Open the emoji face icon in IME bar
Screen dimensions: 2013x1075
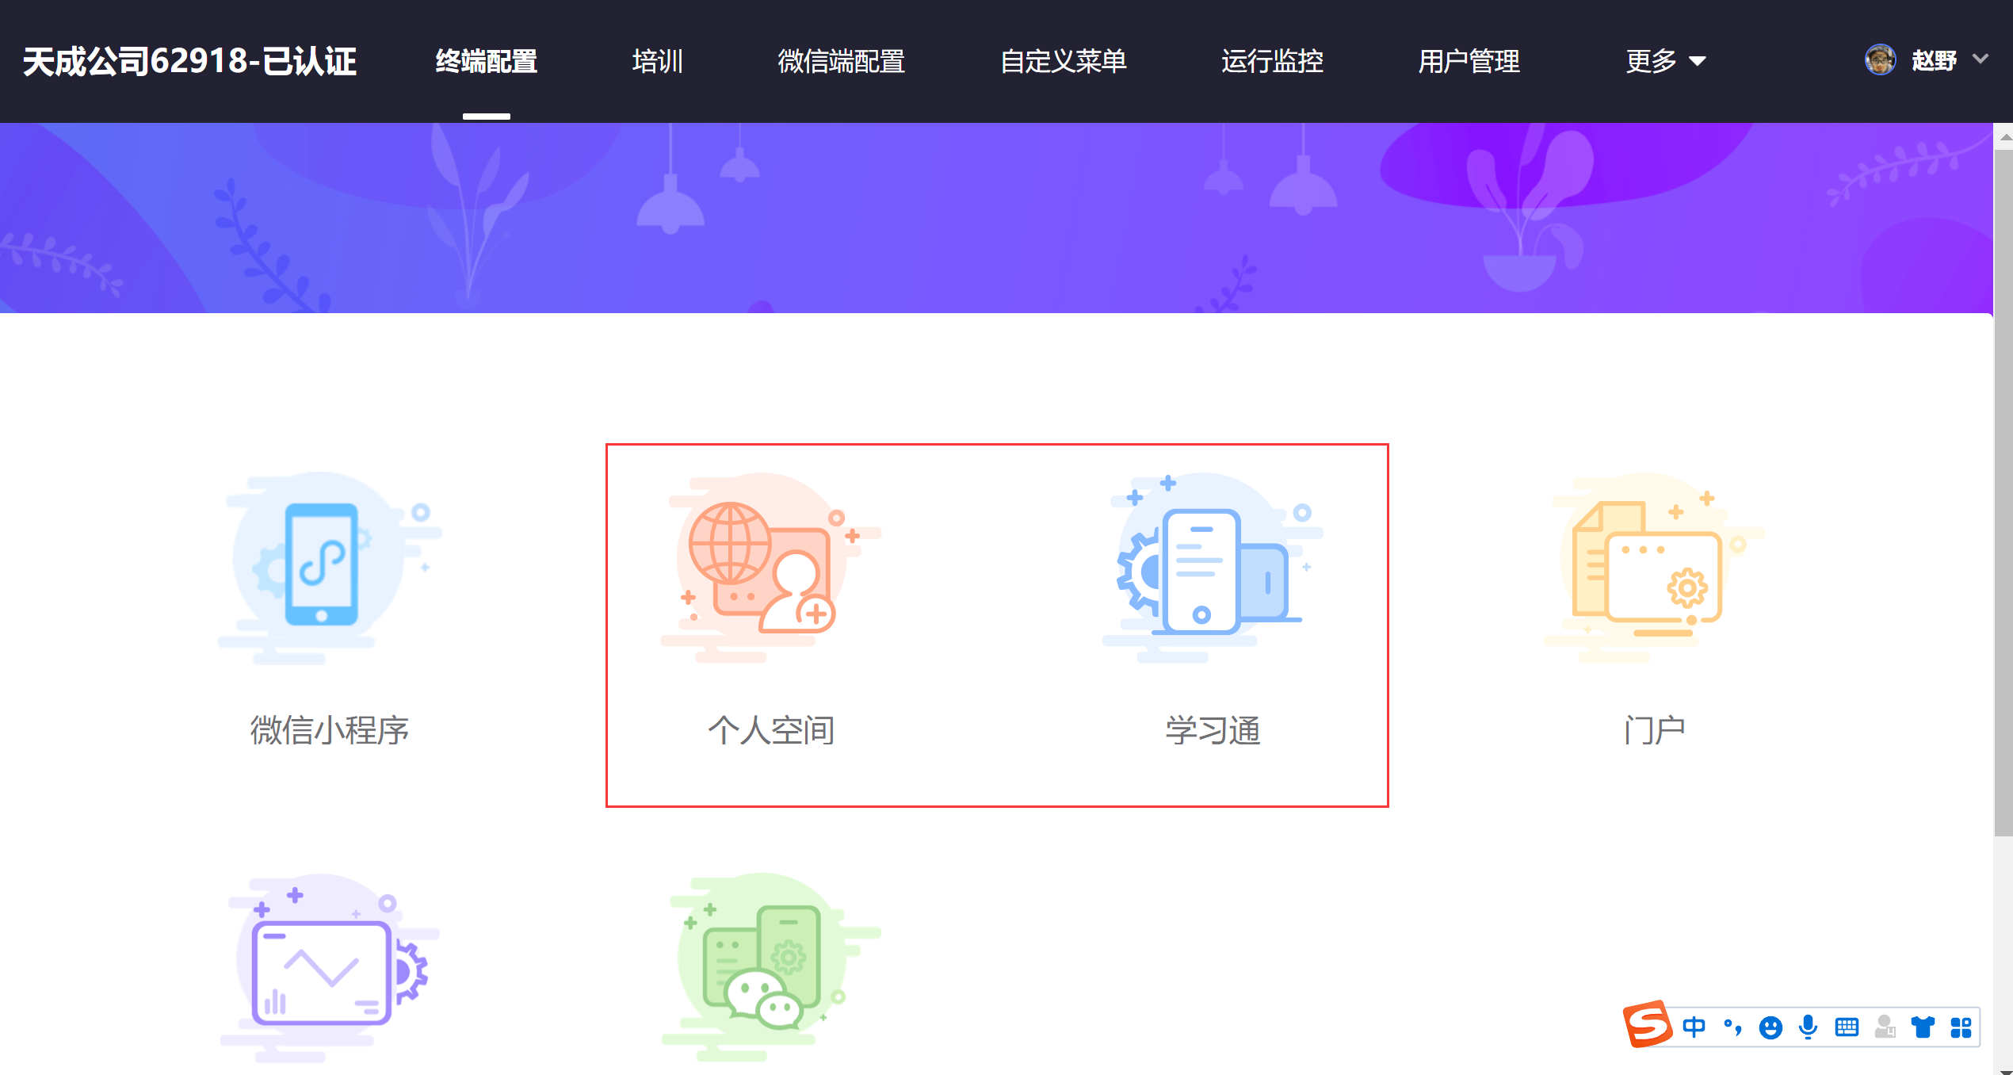tap(1770, 1027)
